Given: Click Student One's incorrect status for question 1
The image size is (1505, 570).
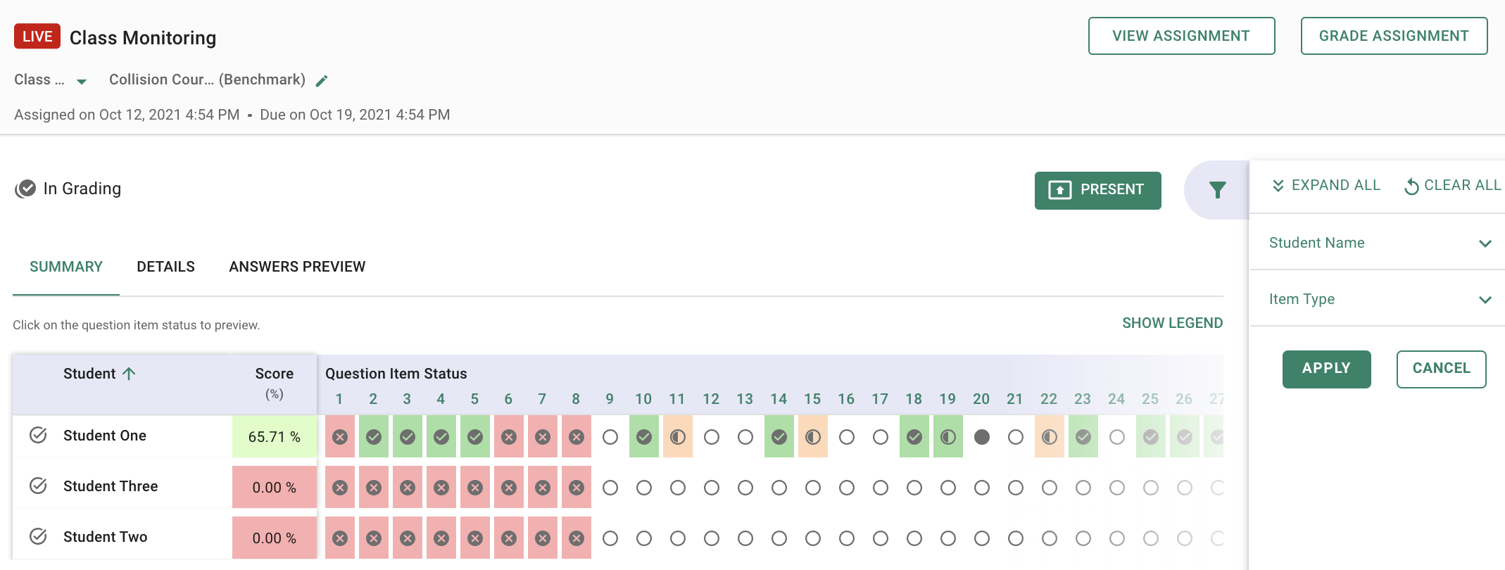Looking at the screenshot, I should (x=340, y=437).
